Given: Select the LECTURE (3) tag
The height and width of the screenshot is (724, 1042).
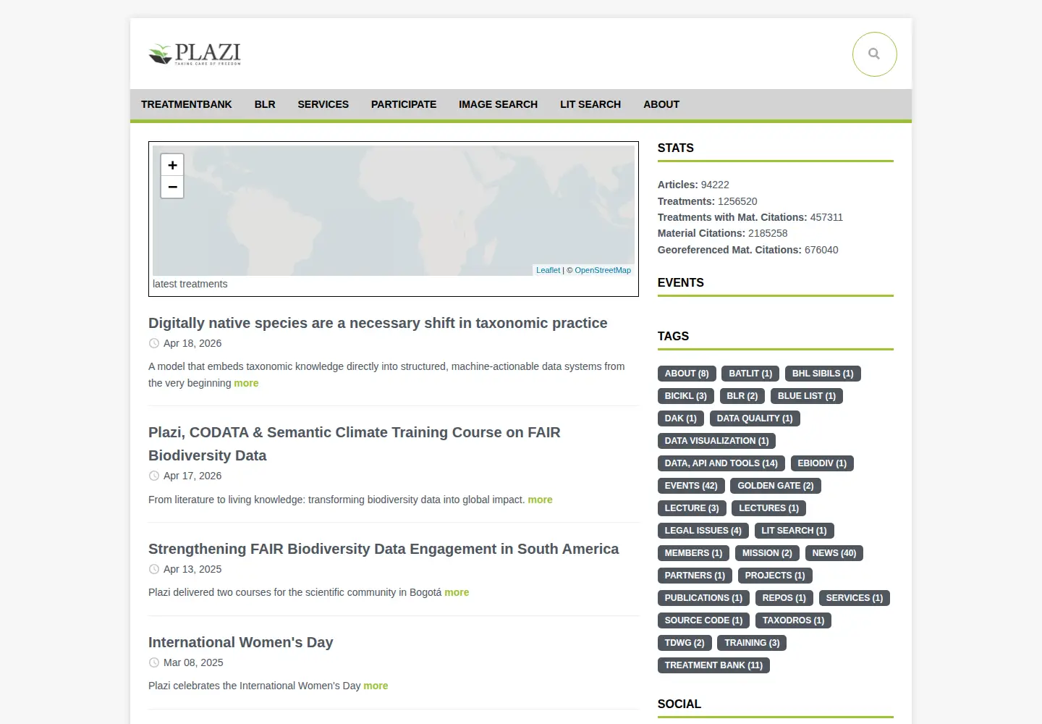Looking at the screenshot, I should (x=692, y=508).
